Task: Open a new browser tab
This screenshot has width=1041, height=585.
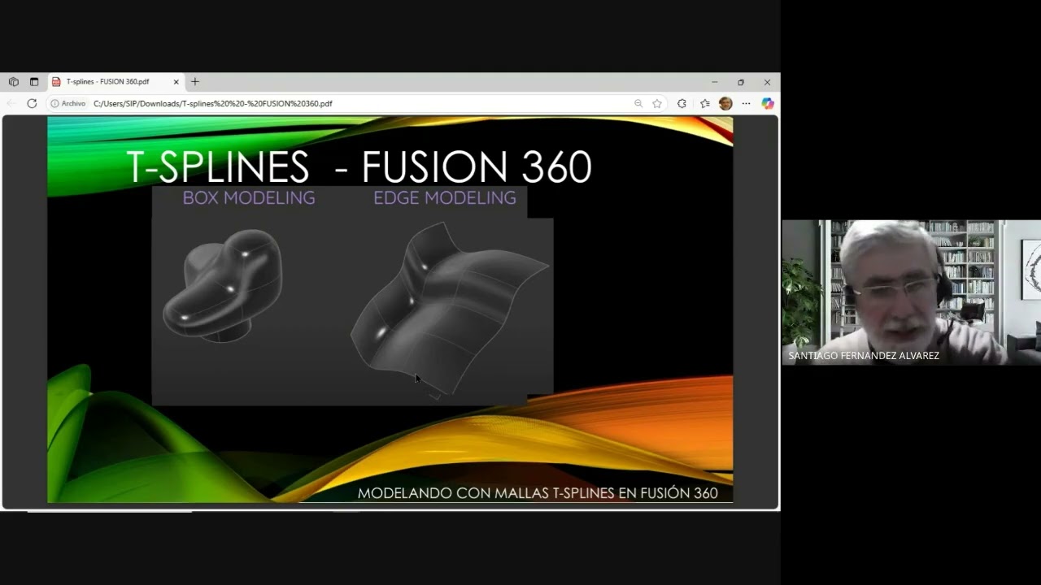Action: coord(195,82)
